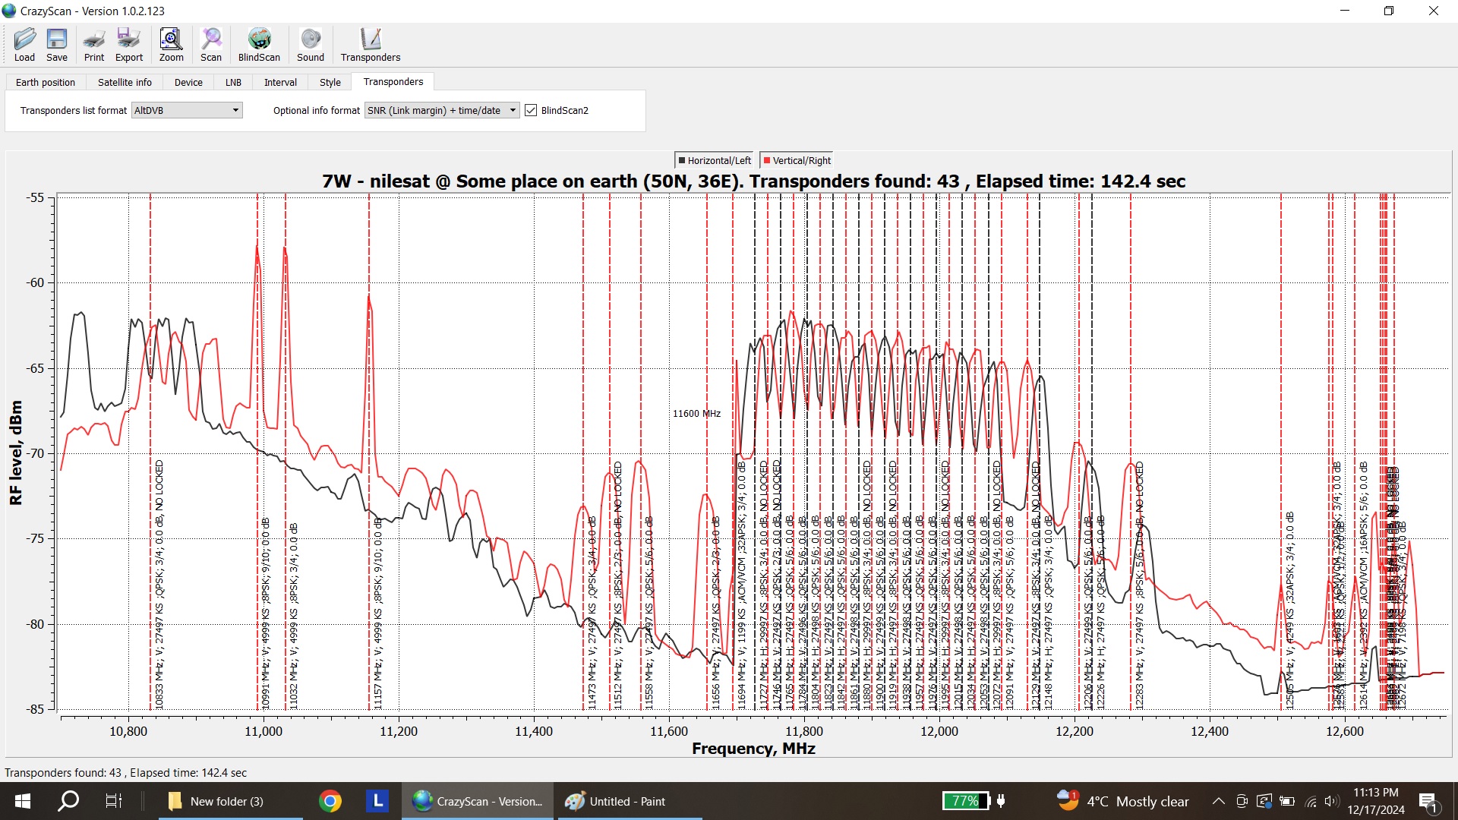Open Transponders toolbar icon
The width and height of the screenshot is (1458, 820).
pyautogui.click(x=370, y=39)
